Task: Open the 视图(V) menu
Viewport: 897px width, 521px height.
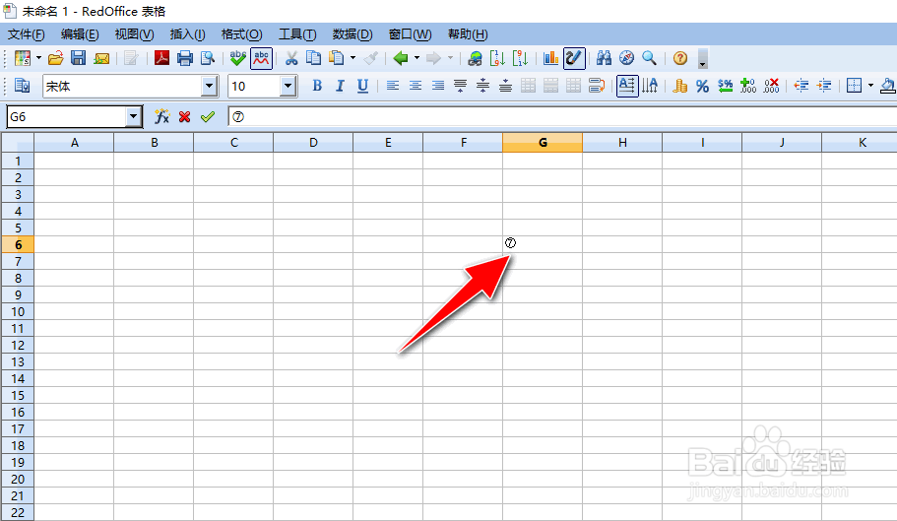Action: 135,34
